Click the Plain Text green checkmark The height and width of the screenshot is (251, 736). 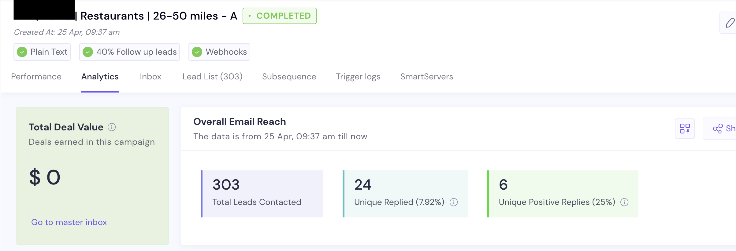click(x=22, y=52)
